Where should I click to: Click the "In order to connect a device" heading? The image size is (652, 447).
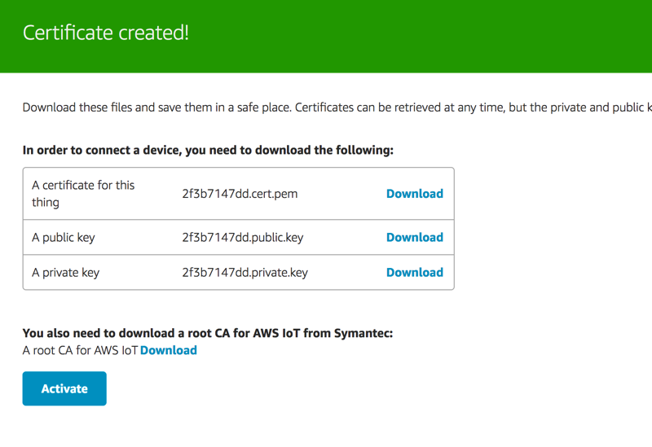(207, 150)
